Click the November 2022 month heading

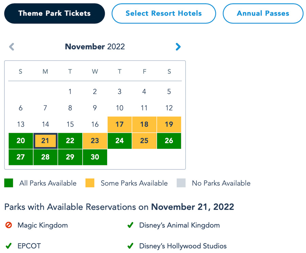point(95,47)
